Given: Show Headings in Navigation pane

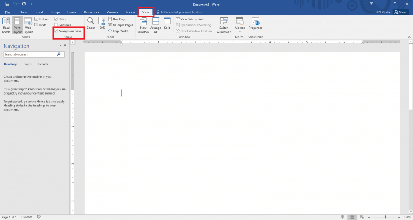Looking at the screenshot, I should 10,64.
